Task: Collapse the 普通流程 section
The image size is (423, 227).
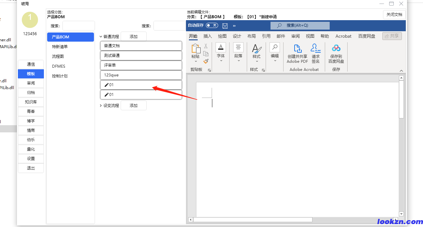Action: point(101,37)
